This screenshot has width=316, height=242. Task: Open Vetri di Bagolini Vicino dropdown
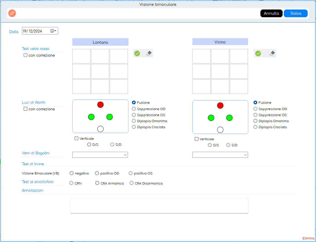[x=220, y=155]
